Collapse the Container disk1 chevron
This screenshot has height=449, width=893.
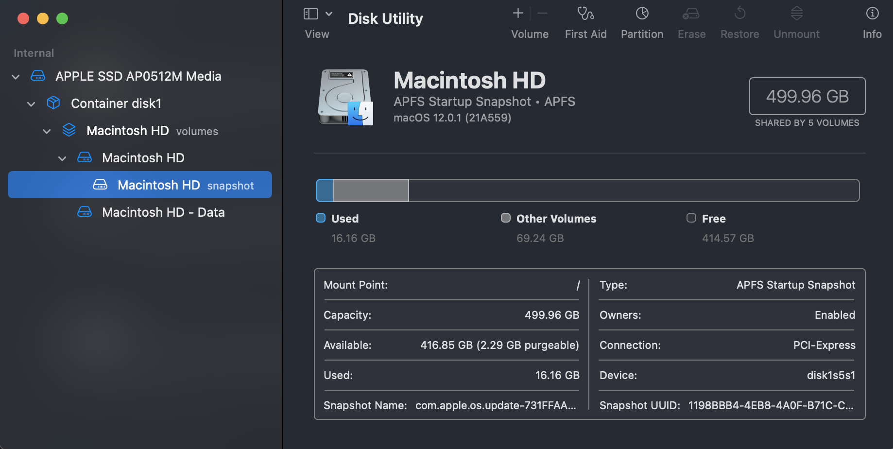pos(31,104)
